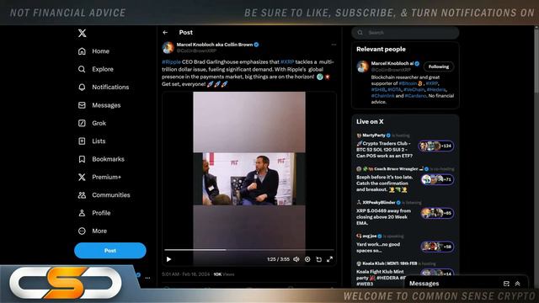
Task: Open Koala Fight Klub Mint party space
Action: 380,278
